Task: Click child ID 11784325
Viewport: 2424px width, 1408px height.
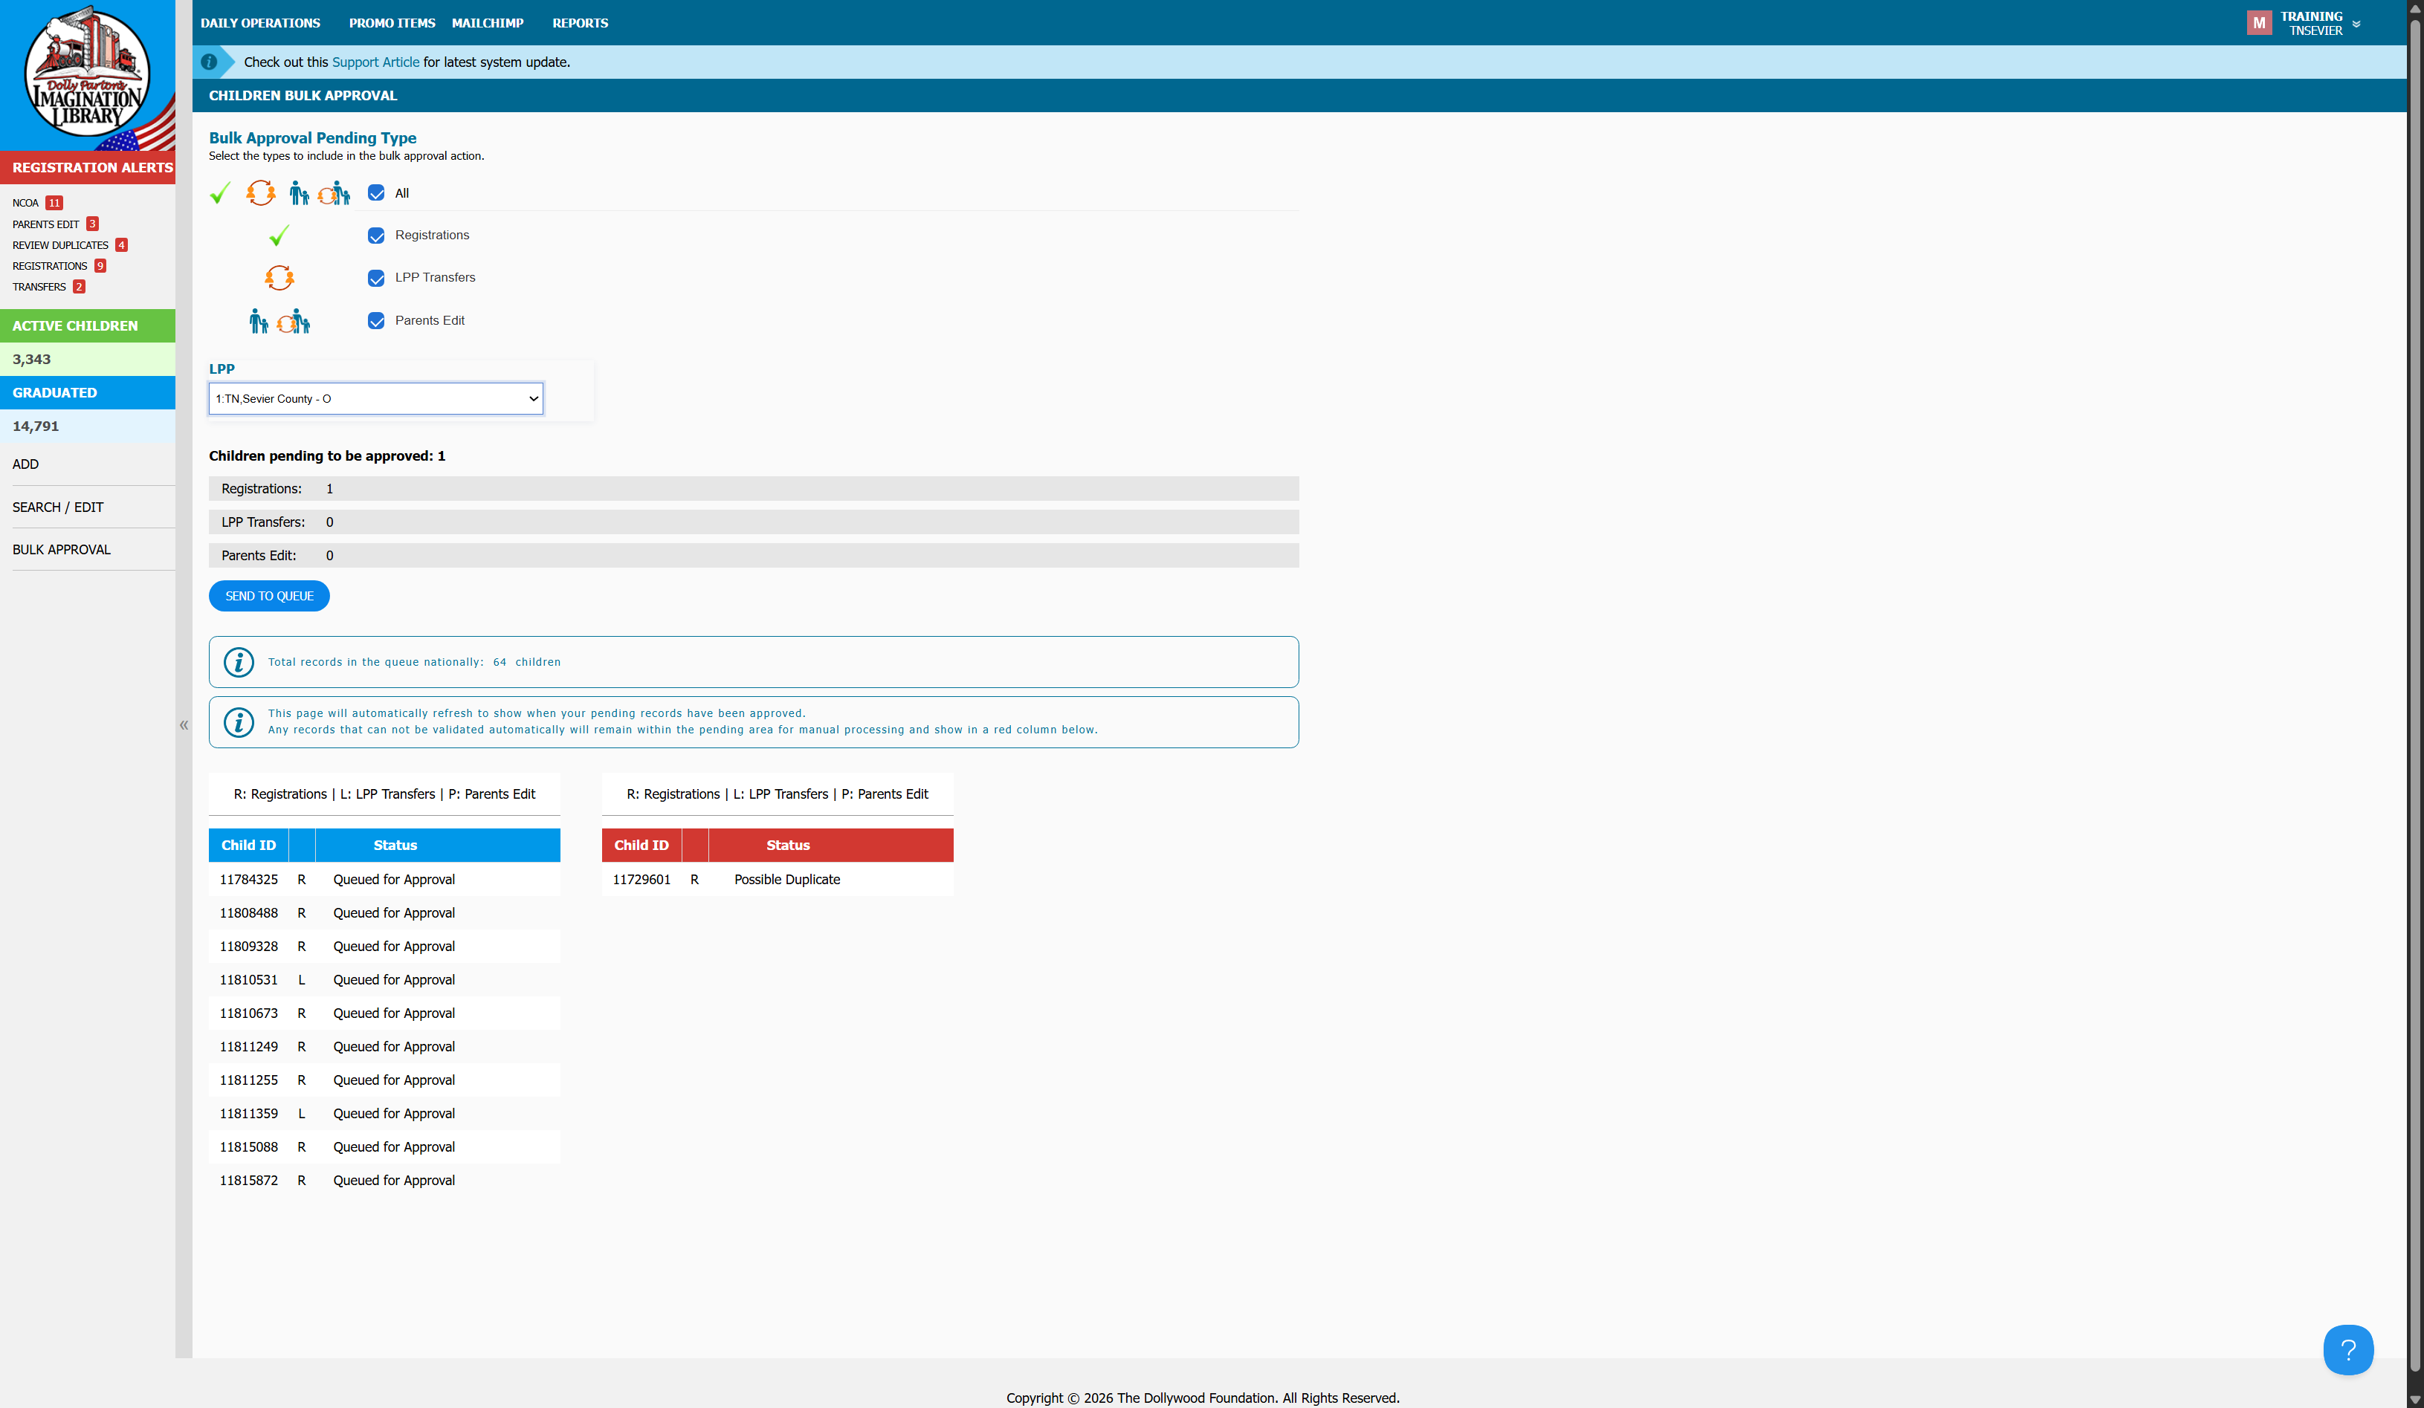Action: [x=249, y=880]
